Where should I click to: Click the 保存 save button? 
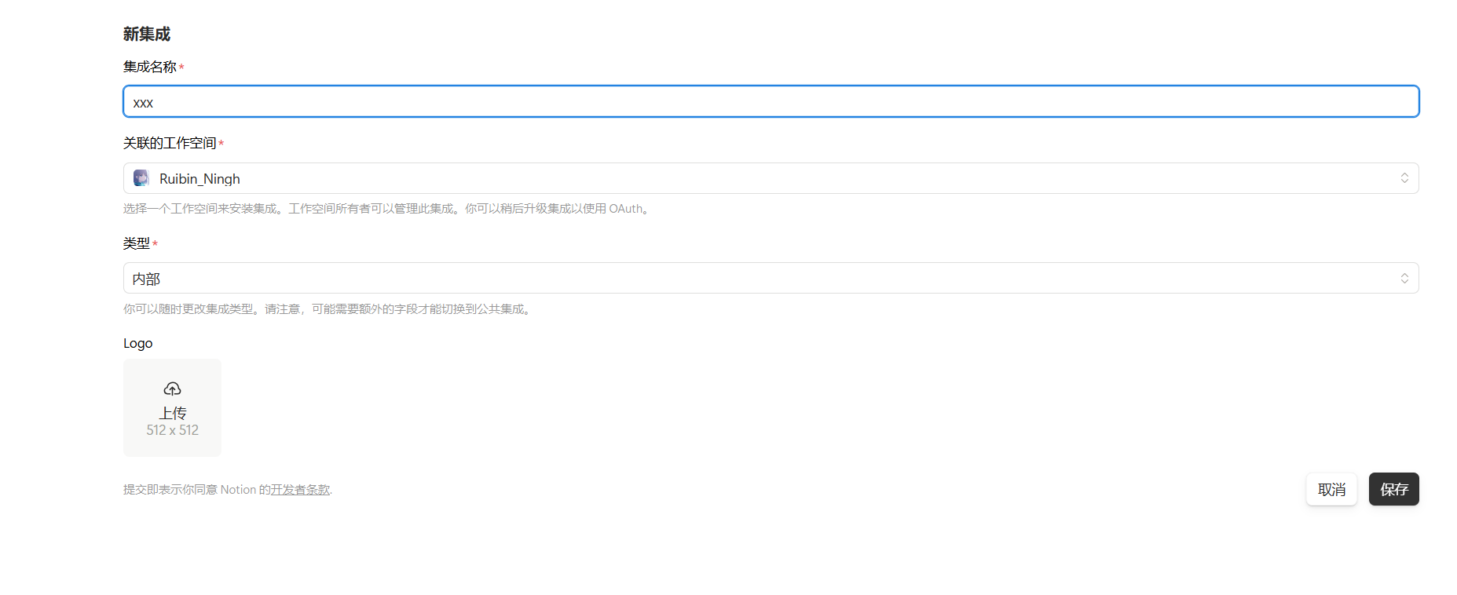tap(1393, 489)
